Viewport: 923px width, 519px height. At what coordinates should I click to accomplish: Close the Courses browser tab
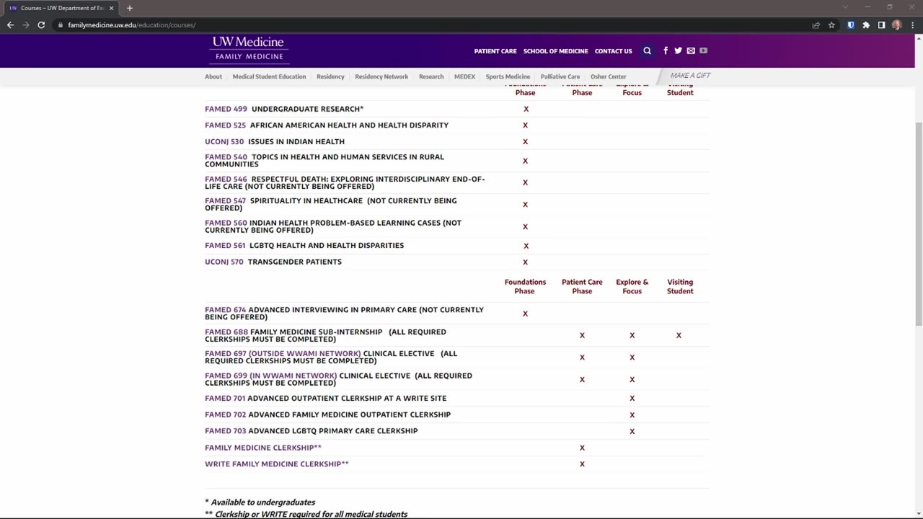tap(111, 8)
